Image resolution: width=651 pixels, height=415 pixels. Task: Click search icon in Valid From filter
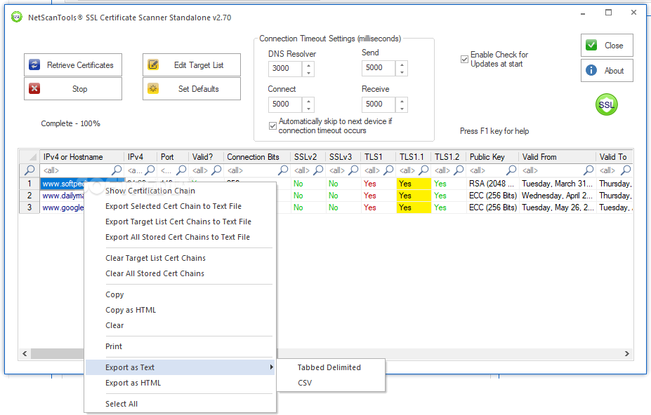click(588, 170)
